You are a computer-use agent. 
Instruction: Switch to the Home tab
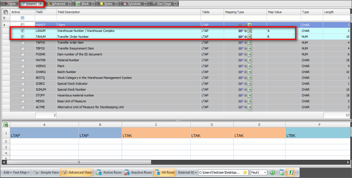[x=10, y=3]
